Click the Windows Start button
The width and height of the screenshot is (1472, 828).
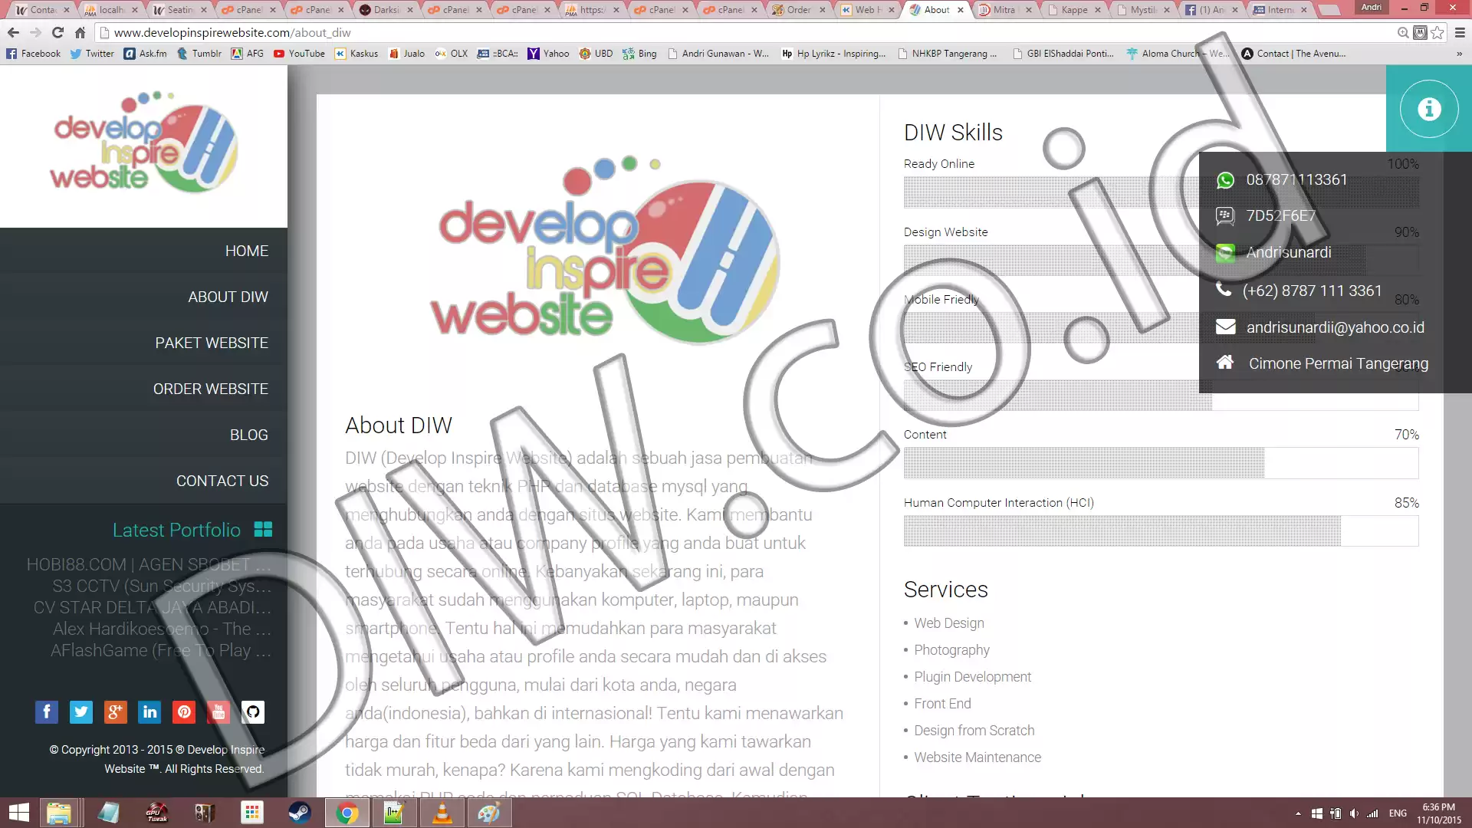(x=18, y=813)
